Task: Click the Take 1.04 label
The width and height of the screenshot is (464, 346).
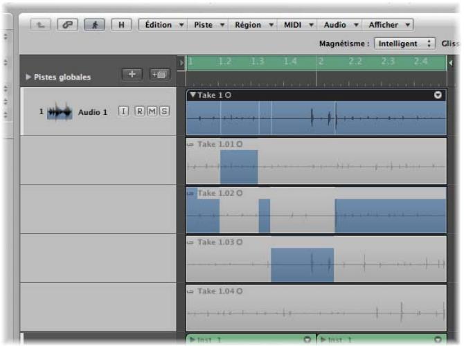Action: pos(216,291)
